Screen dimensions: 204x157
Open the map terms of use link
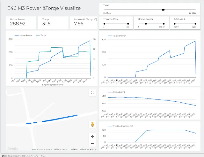click(74, 149)
